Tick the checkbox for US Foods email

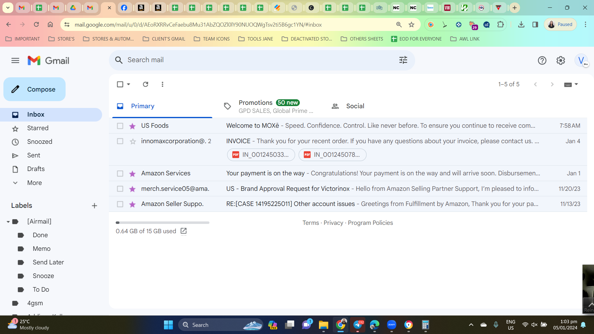(120, 126)
